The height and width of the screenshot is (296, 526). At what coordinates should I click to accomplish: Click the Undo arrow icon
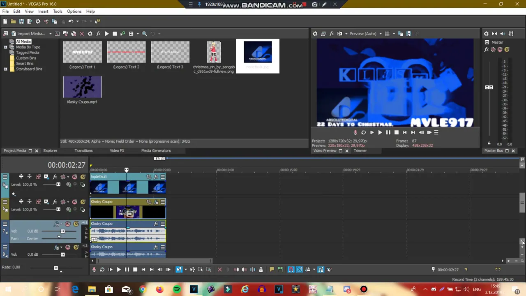[x=71, y=21]
